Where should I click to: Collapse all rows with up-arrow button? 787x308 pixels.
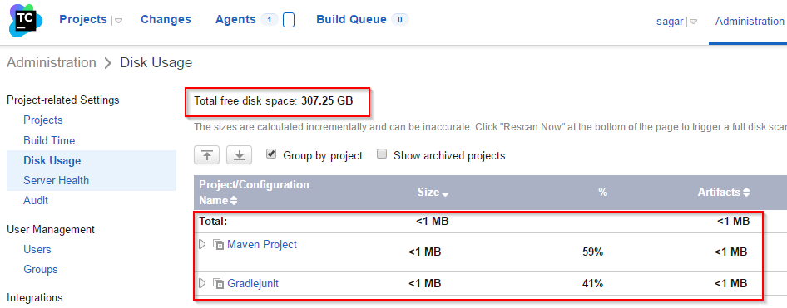207,155
